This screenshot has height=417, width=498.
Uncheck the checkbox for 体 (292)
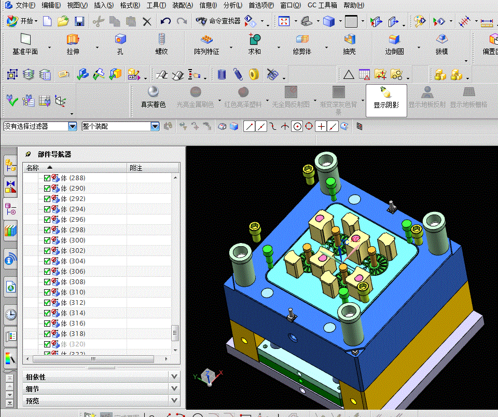click(x=47, y=199)
